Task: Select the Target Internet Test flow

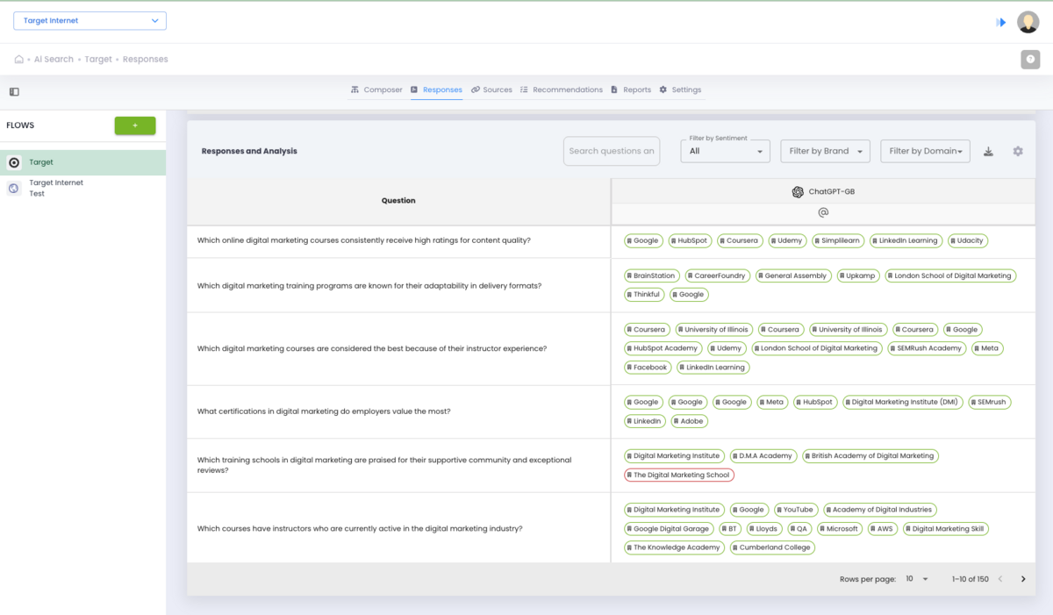Action: 82,189
